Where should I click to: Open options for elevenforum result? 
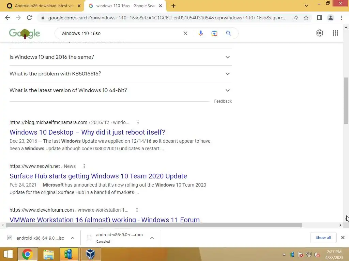pyautogui.click(x=137, y=210)
